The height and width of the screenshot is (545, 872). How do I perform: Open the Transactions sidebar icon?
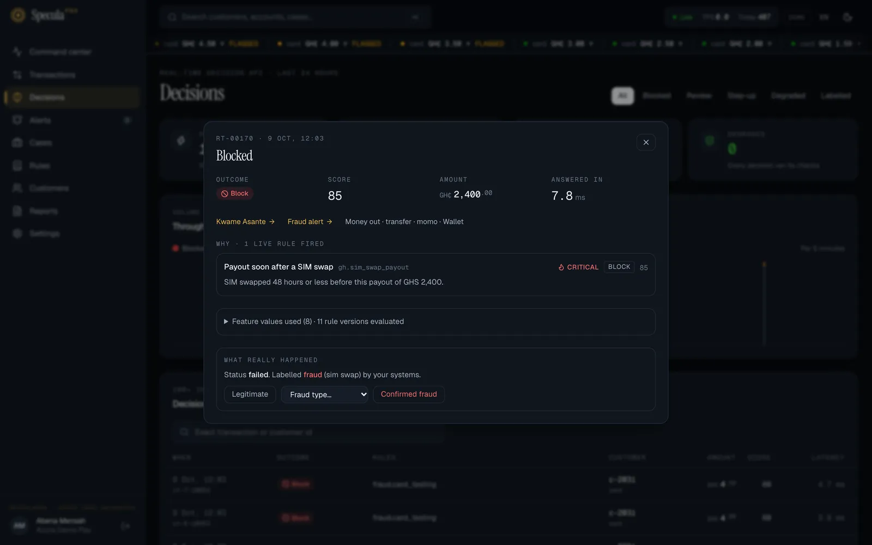17,75
